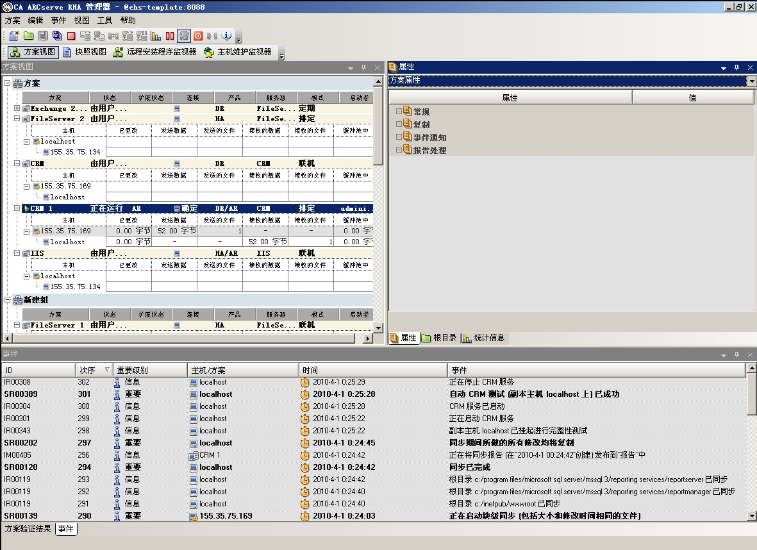
Task: Switch to the 统计信息 tab
Action: pos(483,338)
